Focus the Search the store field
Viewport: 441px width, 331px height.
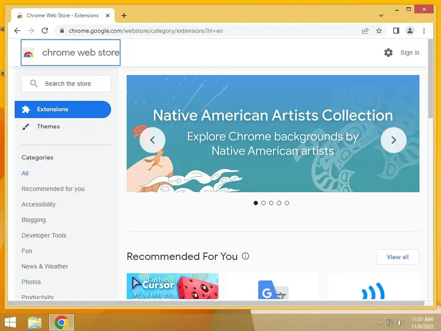pyautogui.click(x=66, y=84)
